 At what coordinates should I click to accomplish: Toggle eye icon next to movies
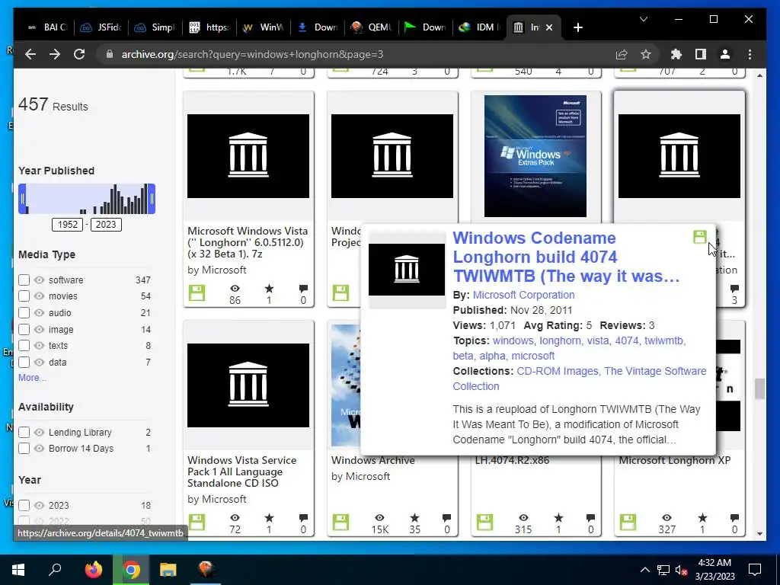point(40,296)
